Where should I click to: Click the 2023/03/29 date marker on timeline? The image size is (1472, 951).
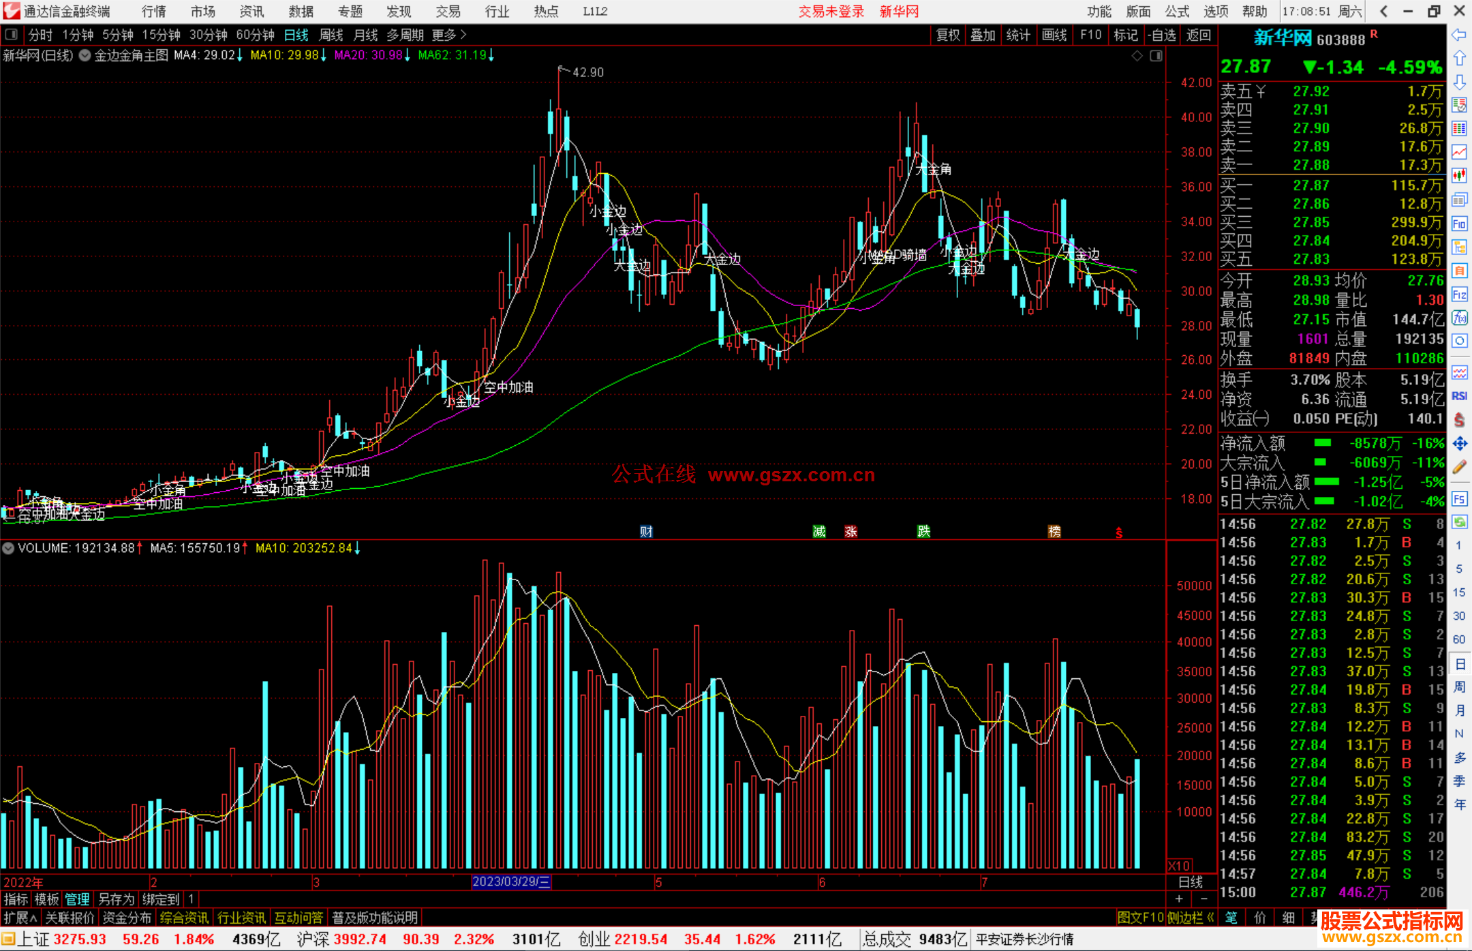coord(511,881)
